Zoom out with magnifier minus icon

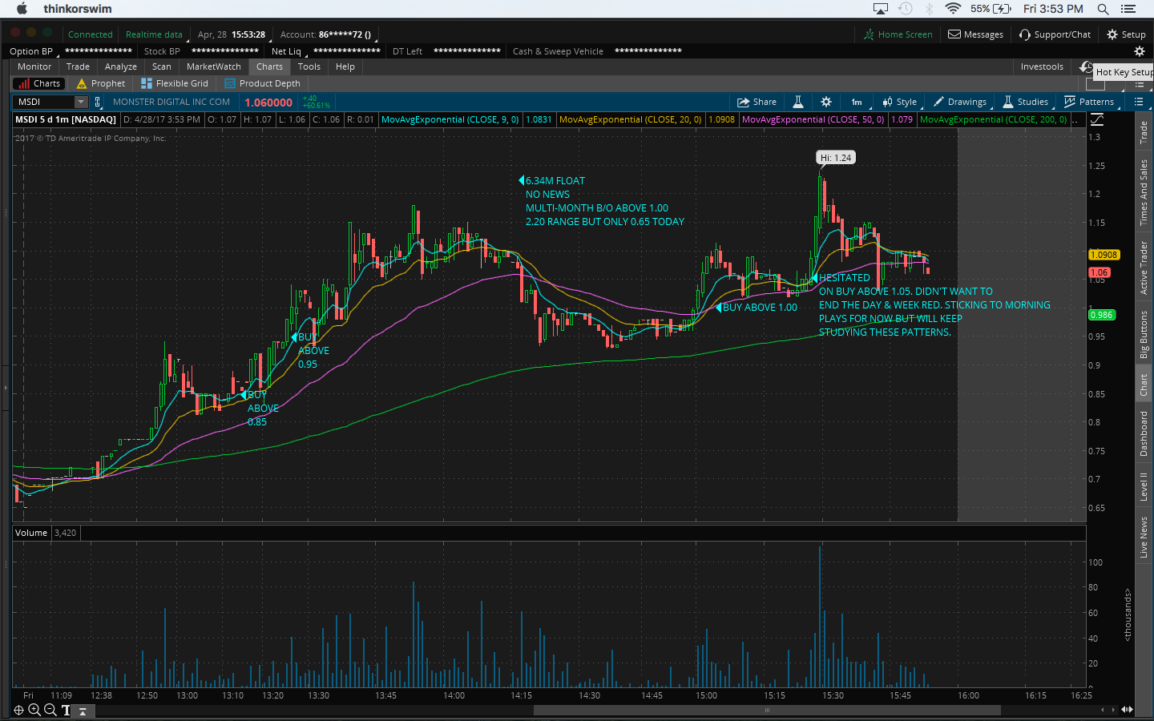click(50, 710)
